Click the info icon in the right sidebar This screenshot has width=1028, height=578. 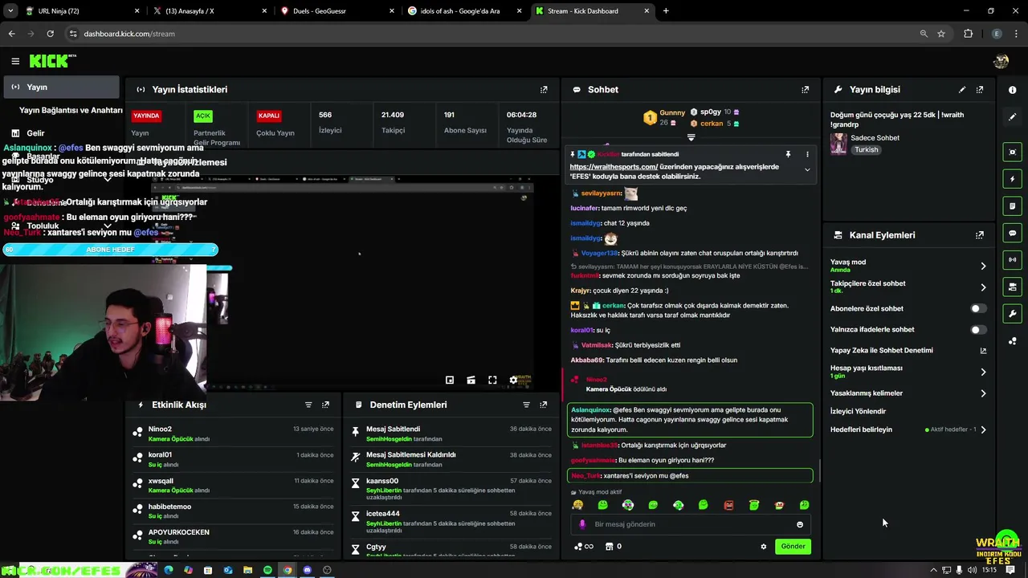pyautogui.click(x=1012, y=90)
